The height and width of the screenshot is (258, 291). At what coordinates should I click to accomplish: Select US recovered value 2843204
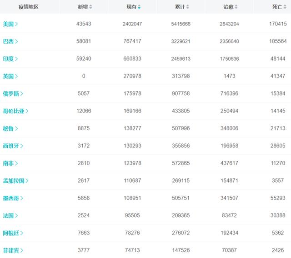point(229,24)
